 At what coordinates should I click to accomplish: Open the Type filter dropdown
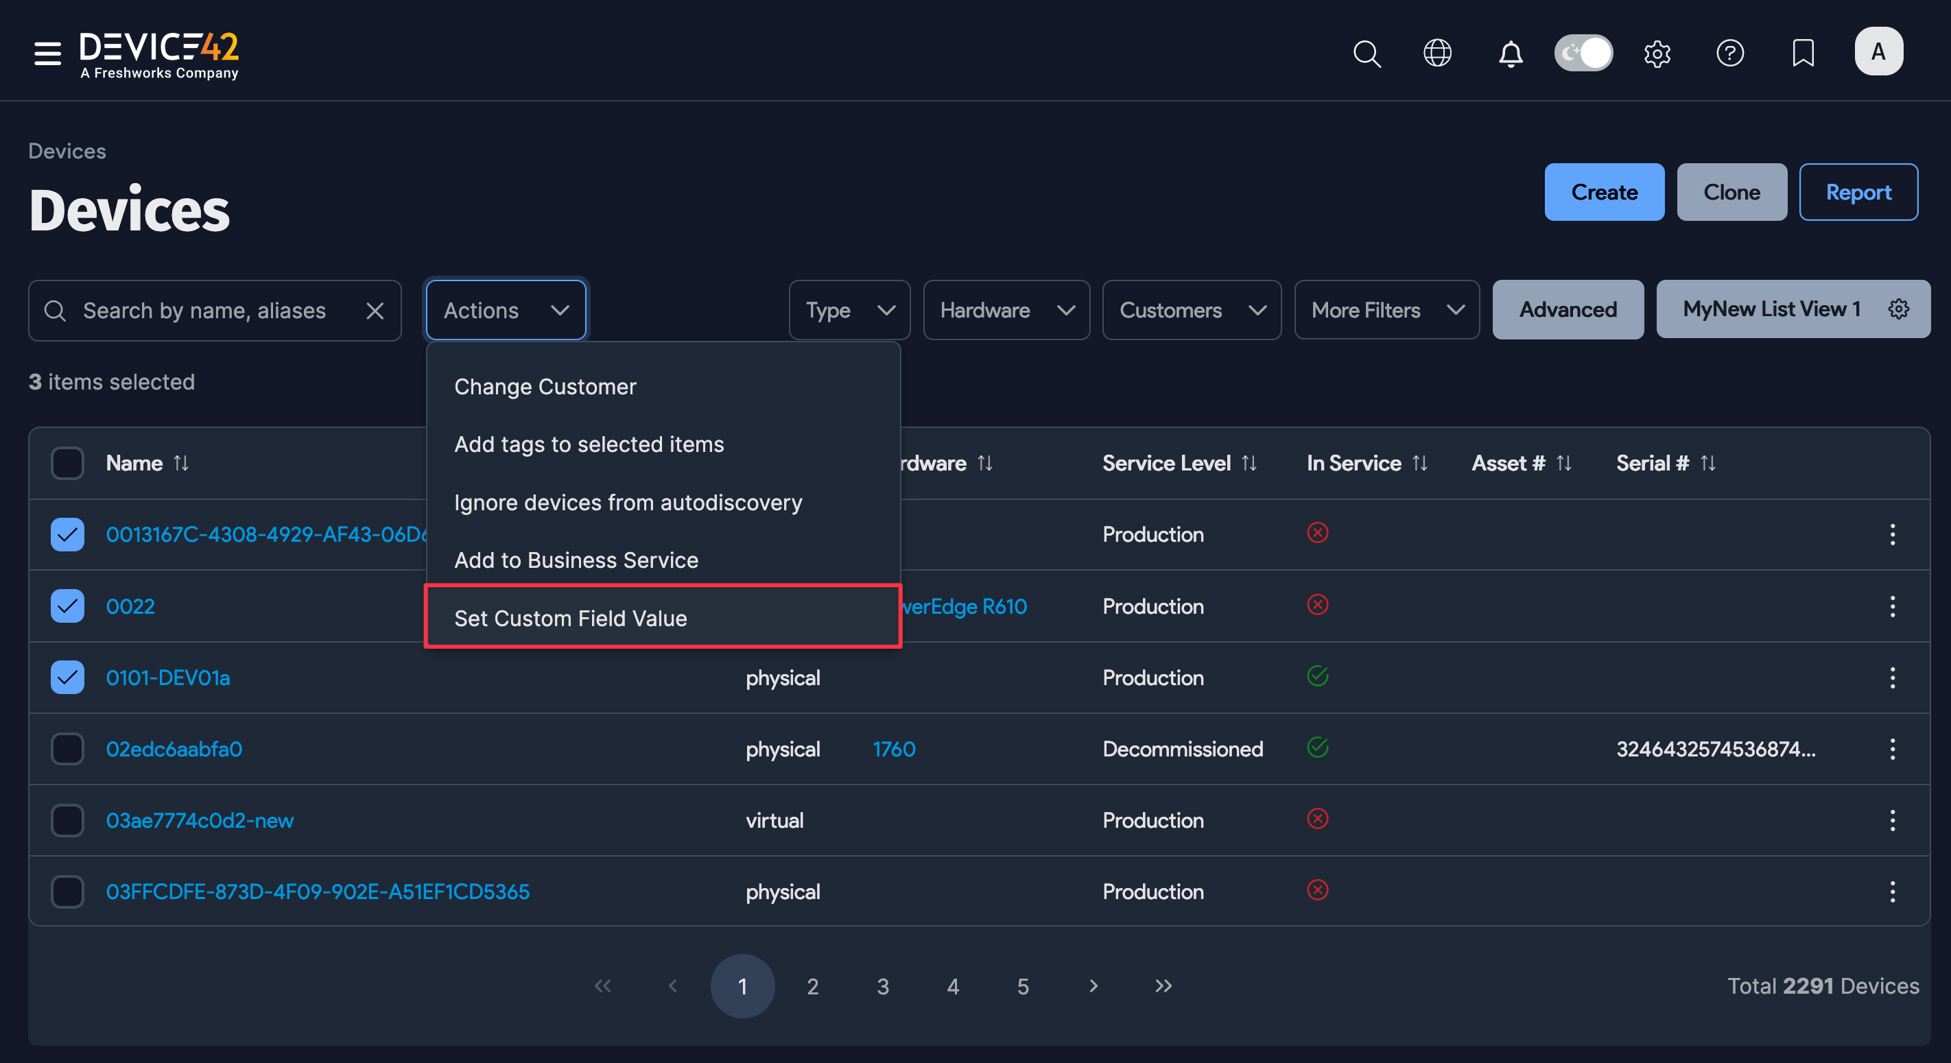pyautogui.click(x=849, y=310)
